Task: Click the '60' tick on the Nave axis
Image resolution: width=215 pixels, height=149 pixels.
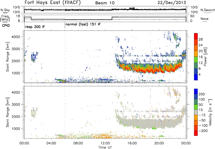Action: coord(192,16)
